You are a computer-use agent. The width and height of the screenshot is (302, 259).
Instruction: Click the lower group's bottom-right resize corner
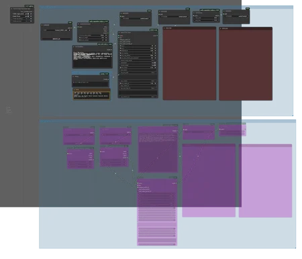point(295,248)
